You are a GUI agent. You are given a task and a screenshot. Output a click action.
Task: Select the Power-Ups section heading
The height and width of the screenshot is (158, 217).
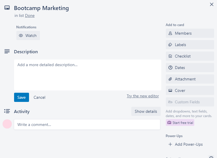pos(174,136)
